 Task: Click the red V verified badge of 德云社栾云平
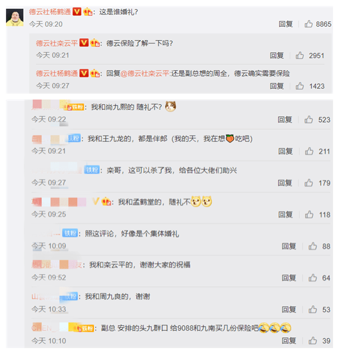[x=84, y=43]
